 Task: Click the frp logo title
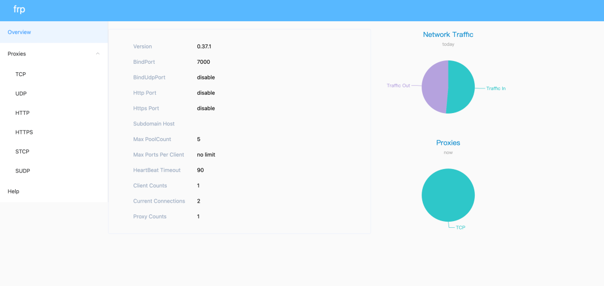(19, 10)
